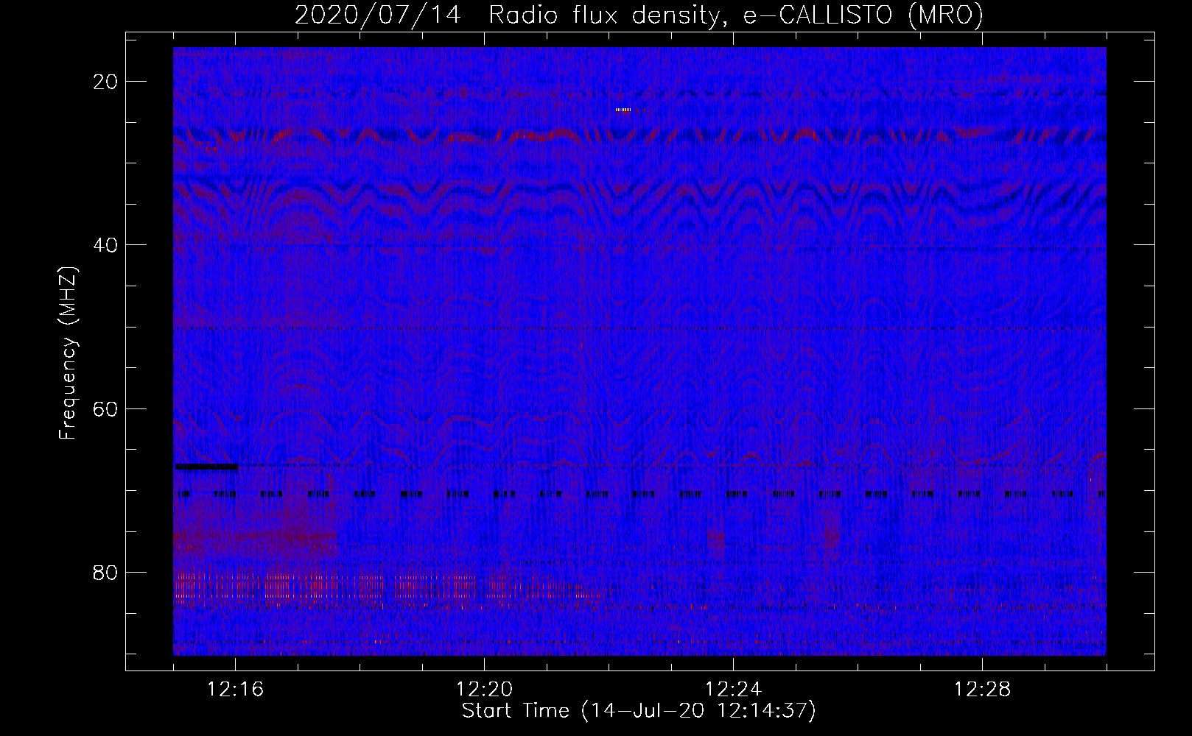Click the 20 MHz frequency tick label
This screenshot has width=1192, height=736.
pos(106,82)
